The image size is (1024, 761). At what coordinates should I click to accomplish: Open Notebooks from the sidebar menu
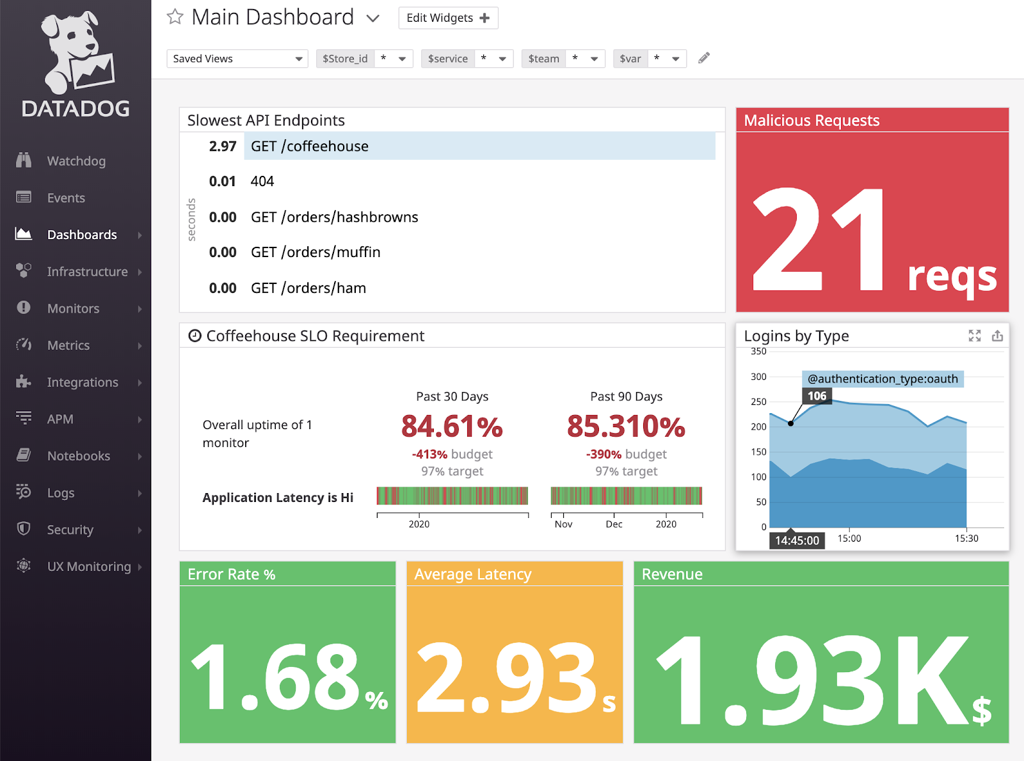78,456
